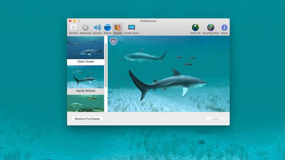Switch to the Sharks pane
This screenshot has height=160, width=285.
click(108, 29)
